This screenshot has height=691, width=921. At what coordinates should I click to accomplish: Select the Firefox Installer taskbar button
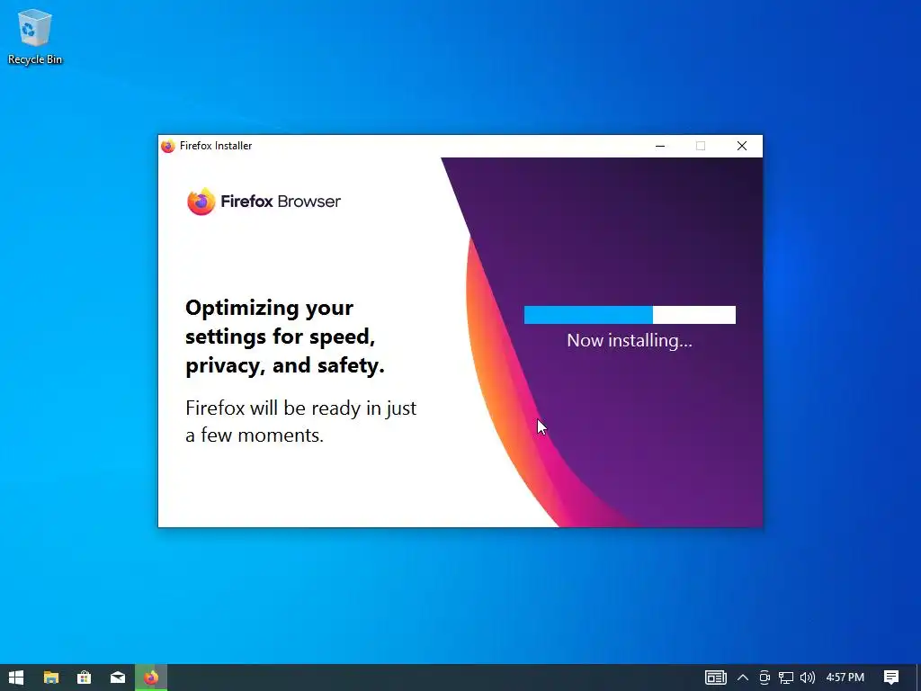pos(151,678)
